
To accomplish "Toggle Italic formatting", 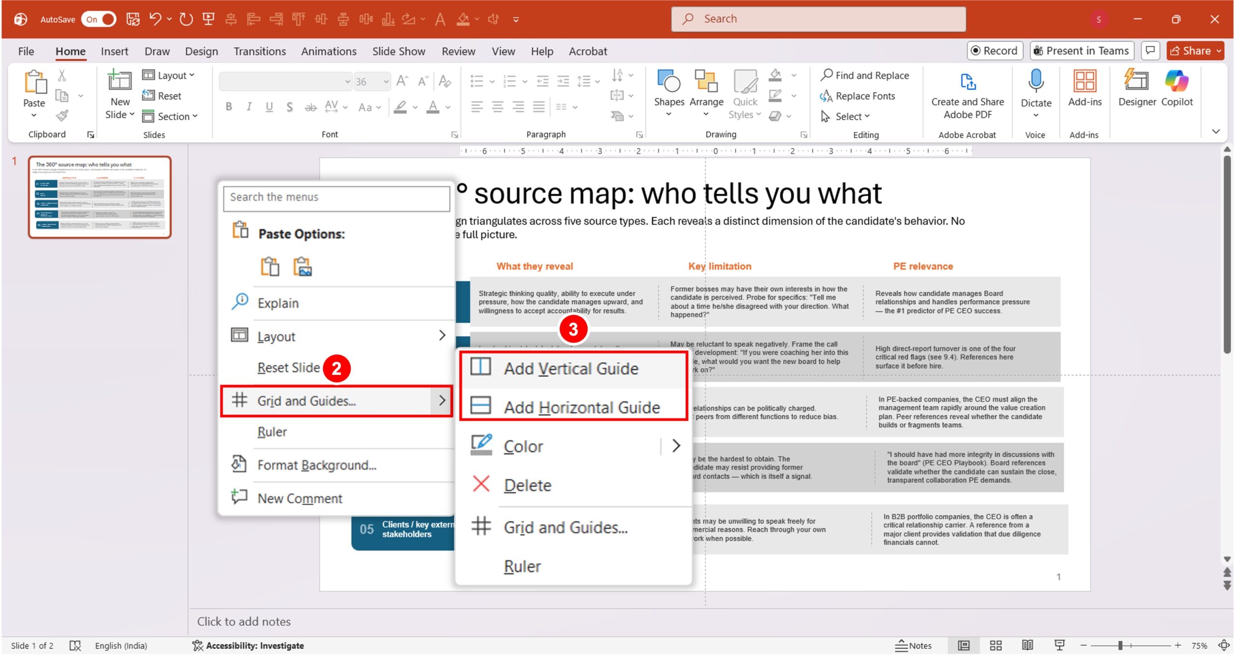I will (249, 107).
